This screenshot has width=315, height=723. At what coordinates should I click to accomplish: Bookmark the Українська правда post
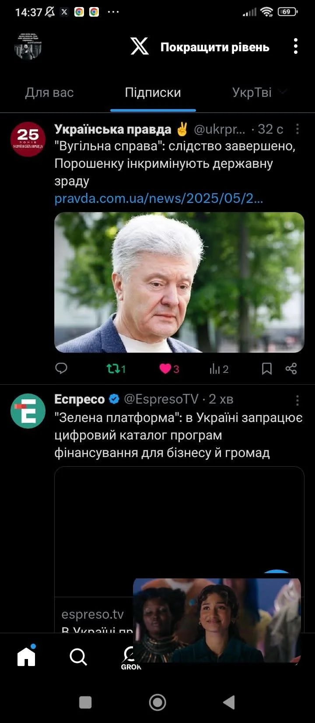267,369
